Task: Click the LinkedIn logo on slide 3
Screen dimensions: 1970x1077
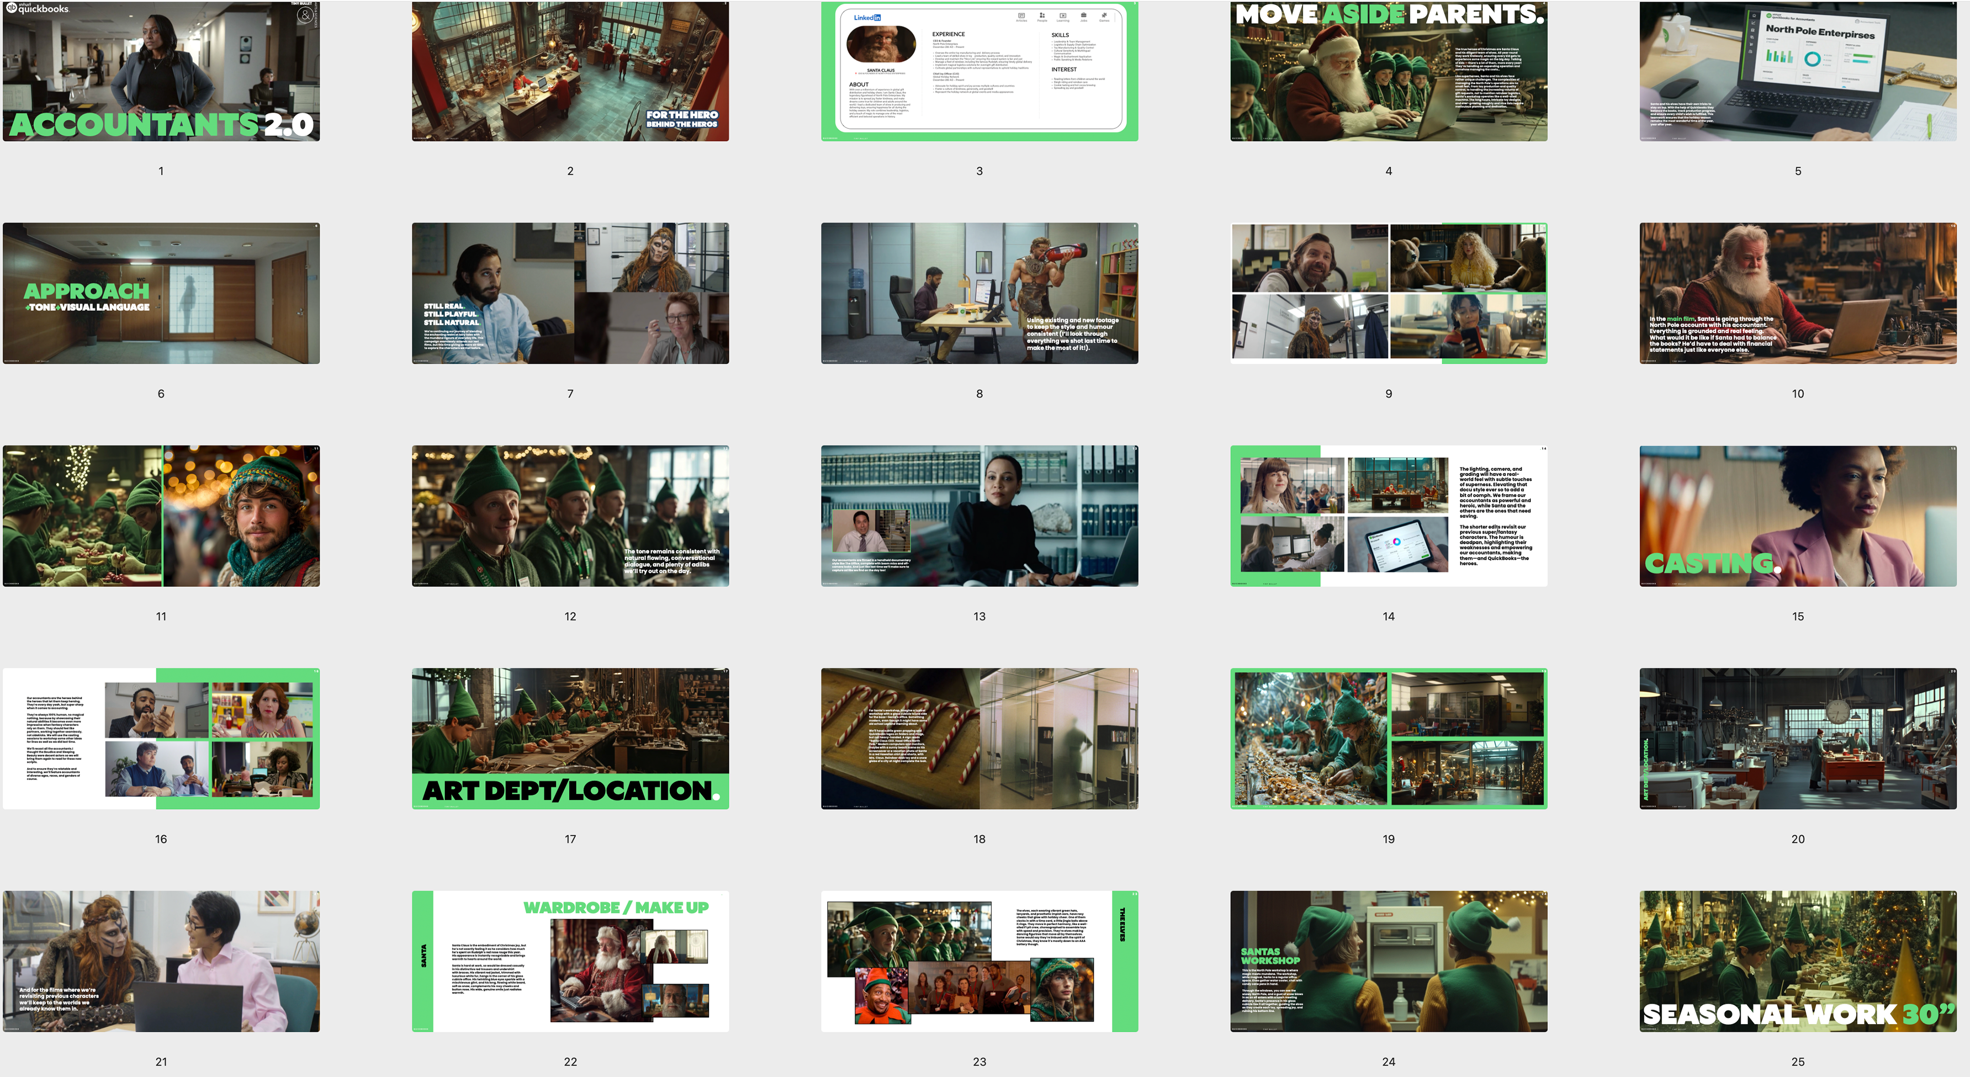Action: pos(867,17)
